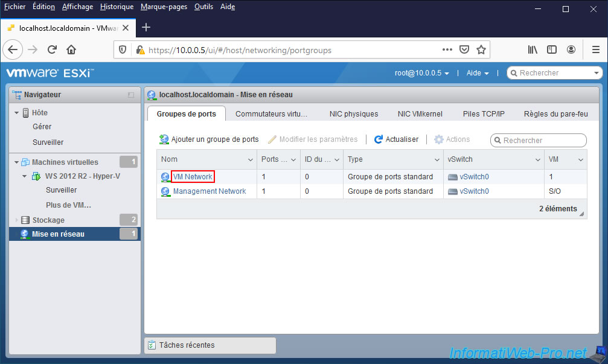Screen dimensions: 608x364
Task: Switch to the NIC physiques tab
Action: click(354, 114)
